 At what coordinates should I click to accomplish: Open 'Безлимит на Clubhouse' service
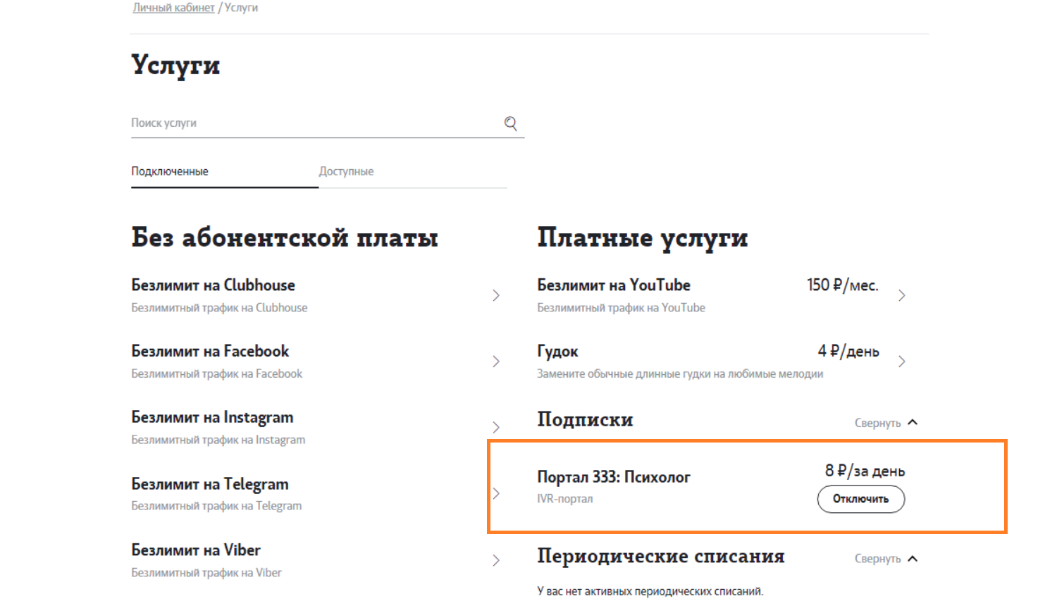[213, 285]
